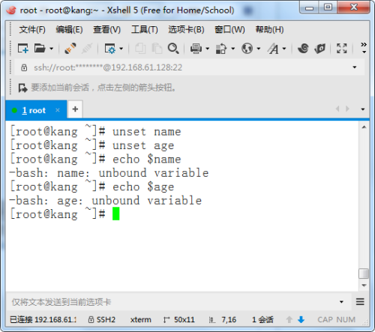Select the '1 root' session tab
375x332 pixels.
34,110
